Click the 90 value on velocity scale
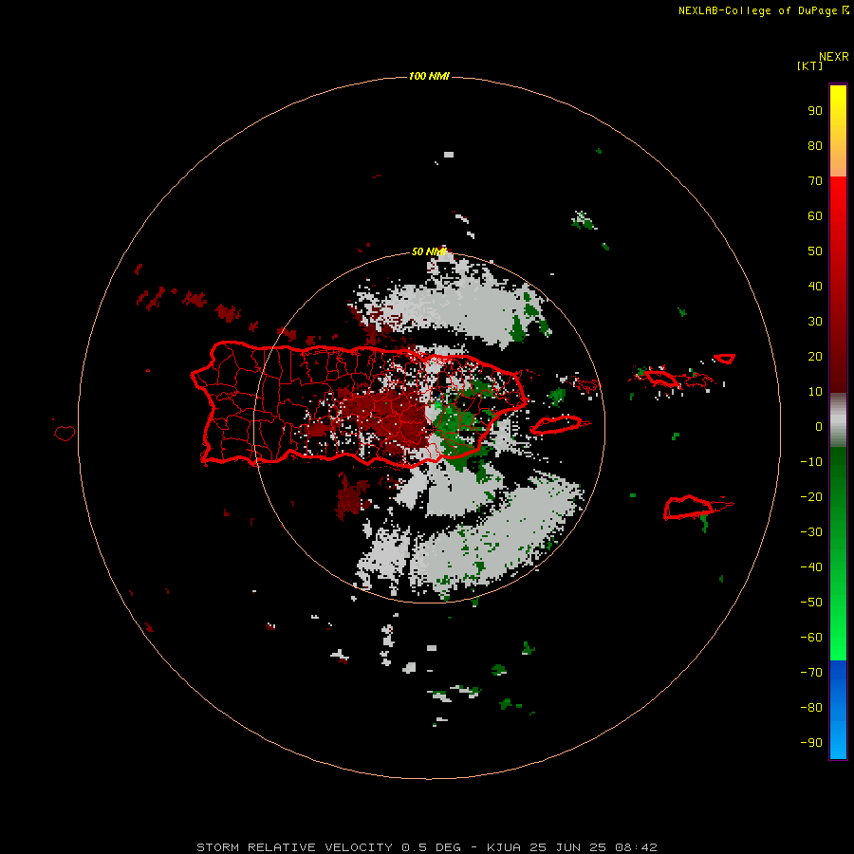This screenshot has width=854, height=854. 815,111
